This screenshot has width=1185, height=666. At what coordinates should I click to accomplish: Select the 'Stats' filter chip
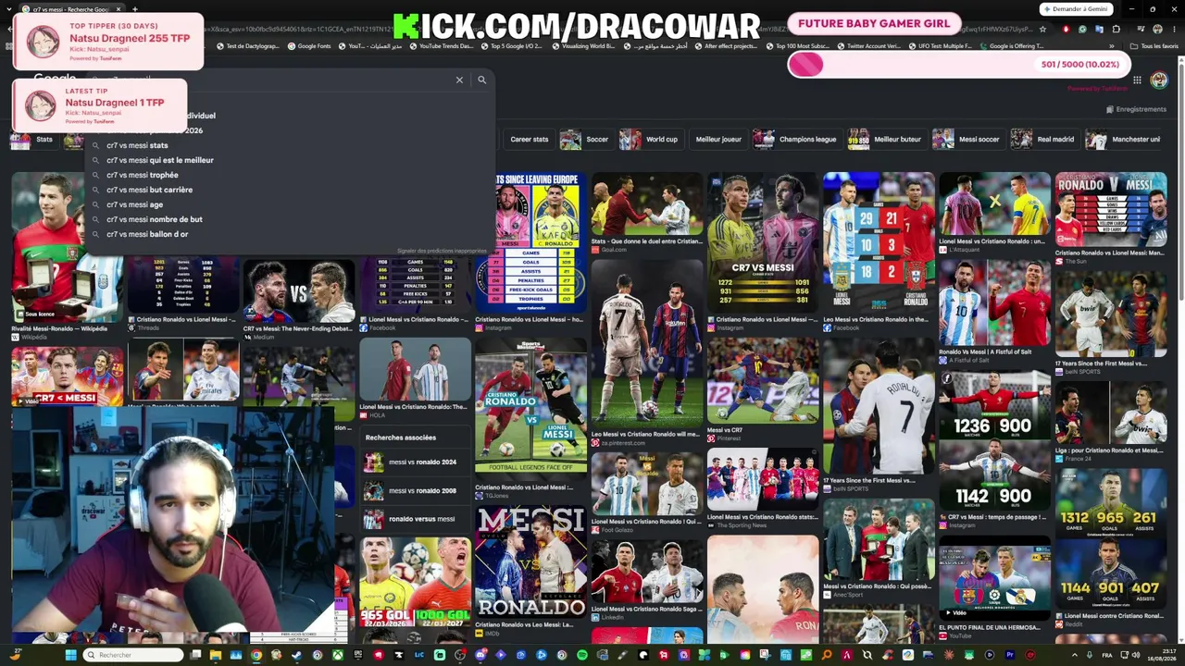click(33, 140)
